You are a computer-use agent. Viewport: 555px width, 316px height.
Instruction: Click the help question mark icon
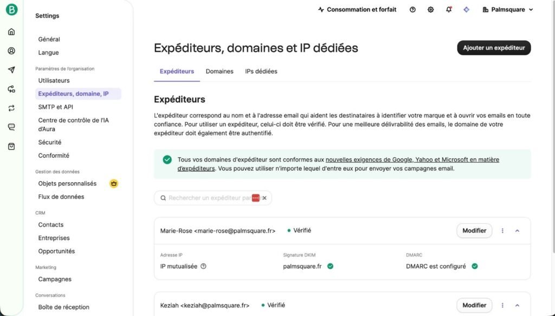412,10
